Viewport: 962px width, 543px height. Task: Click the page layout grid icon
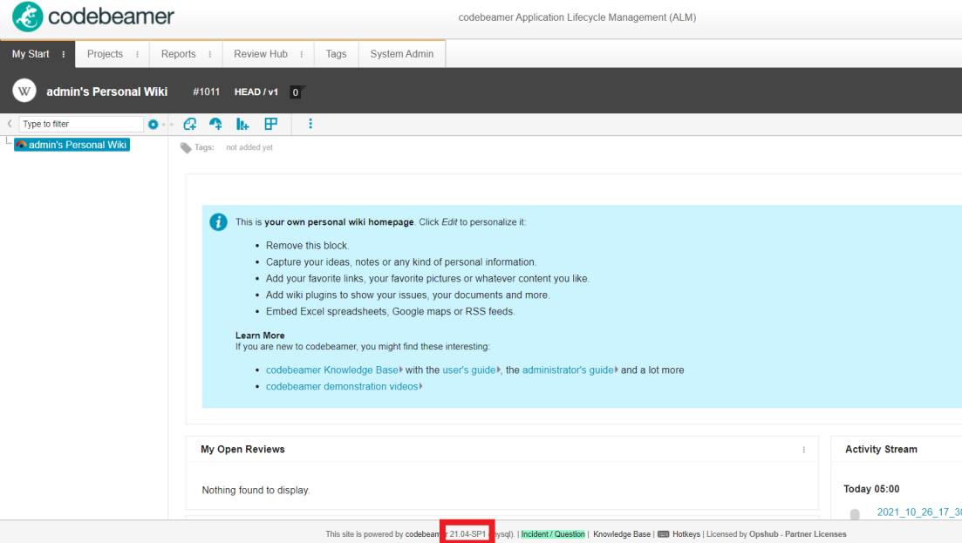(270, 125)
